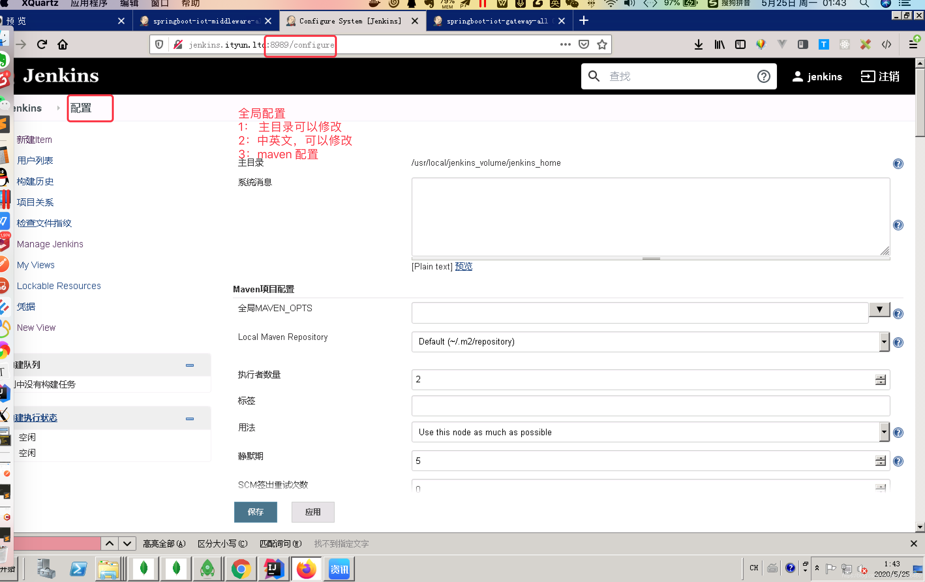Image resolution: width=925 pixels, height=582 pixels.
Task: Switch to the springboot-iot-gateway-all tab
Action: 499,21
